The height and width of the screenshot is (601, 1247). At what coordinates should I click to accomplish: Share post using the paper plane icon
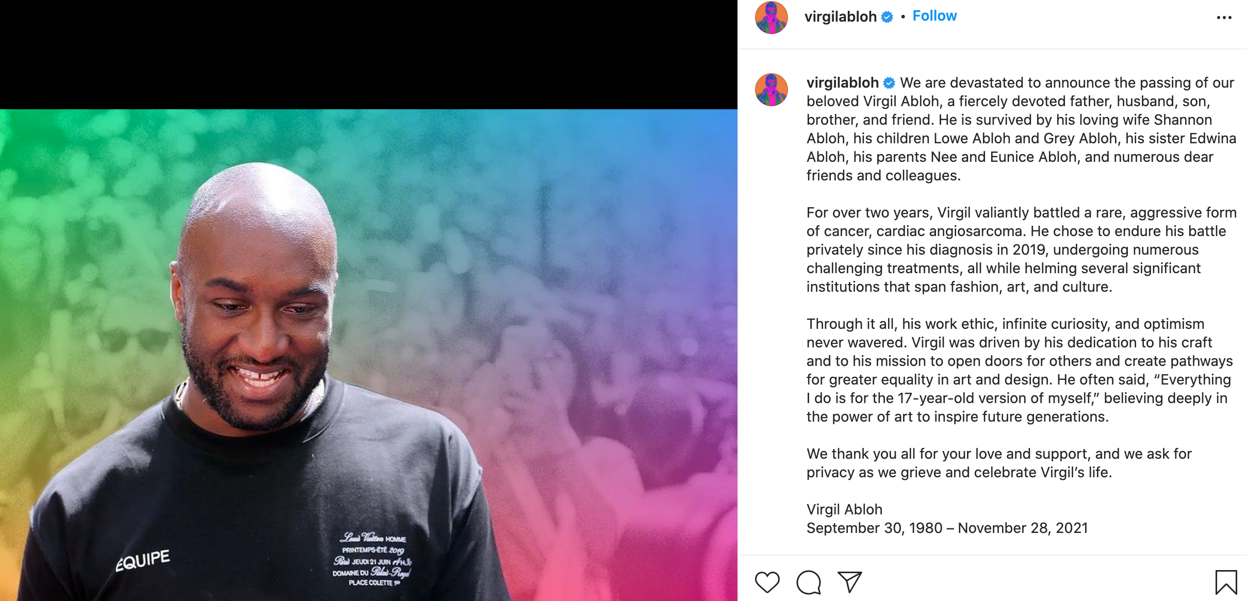pyautogui.click(x=849, y=582)
